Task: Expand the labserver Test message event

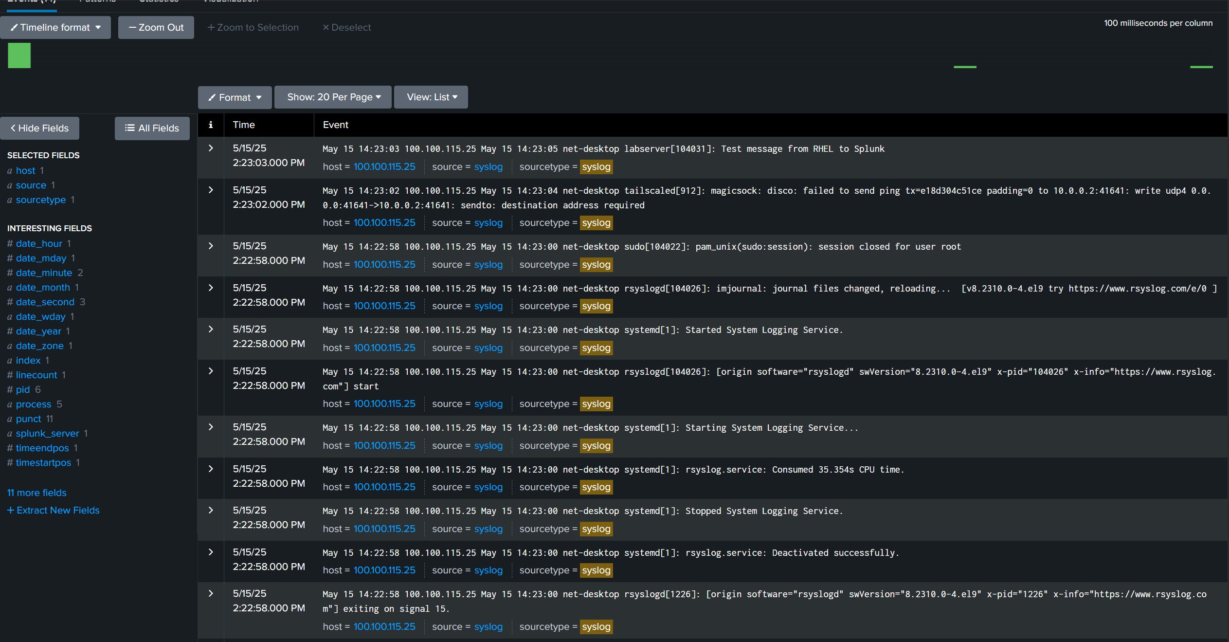Action: (211, 148)
